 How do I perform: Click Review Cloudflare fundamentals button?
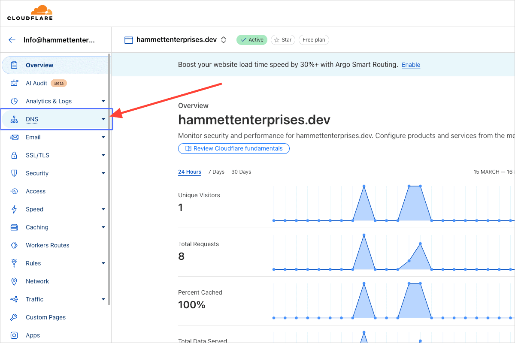[x=234, y=148]
